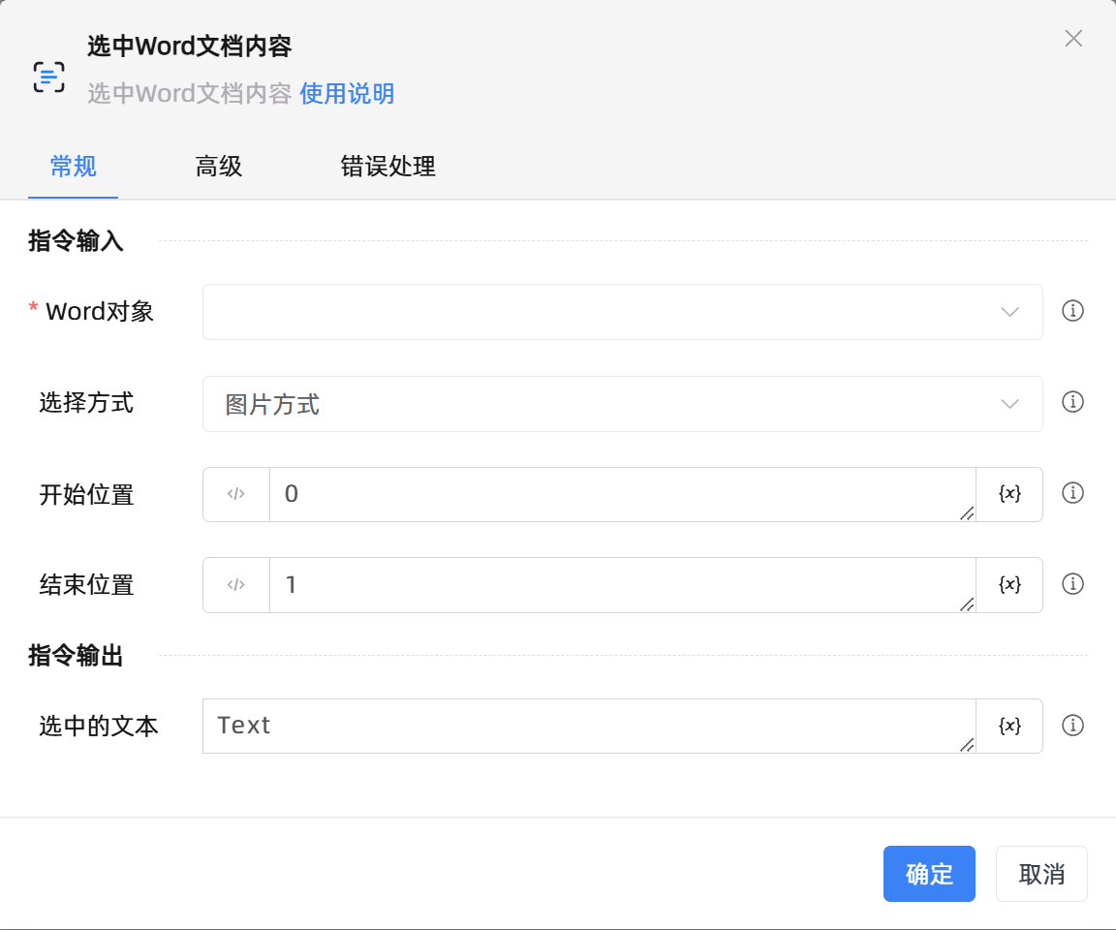Switch to the 高级 tab
This screenshot has height=930, width=1116.
pos(219,166)
